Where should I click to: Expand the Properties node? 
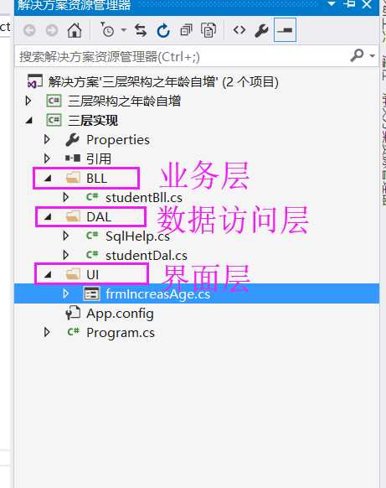(x=47, y=139)
